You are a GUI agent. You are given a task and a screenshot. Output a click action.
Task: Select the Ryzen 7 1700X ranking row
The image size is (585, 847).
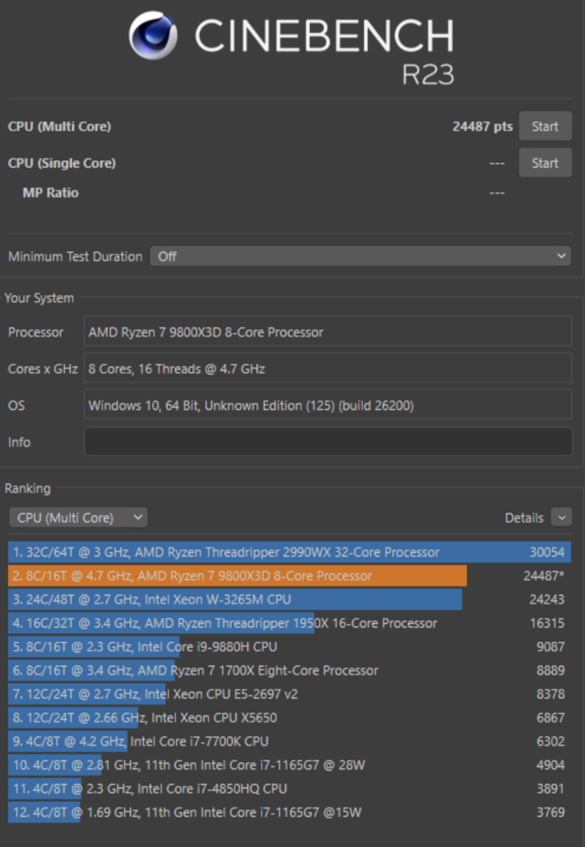(x=289, y=671)
